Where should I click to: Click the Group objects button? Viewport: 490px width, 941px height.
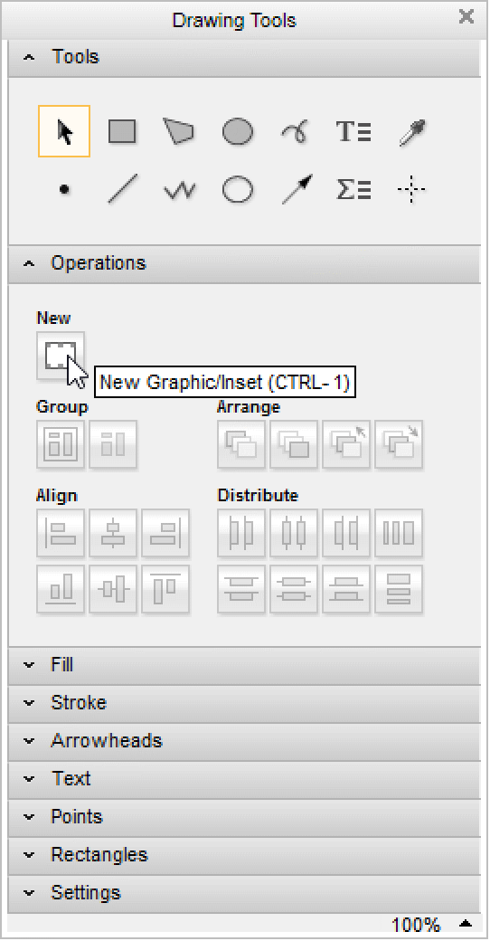(61, 444)
